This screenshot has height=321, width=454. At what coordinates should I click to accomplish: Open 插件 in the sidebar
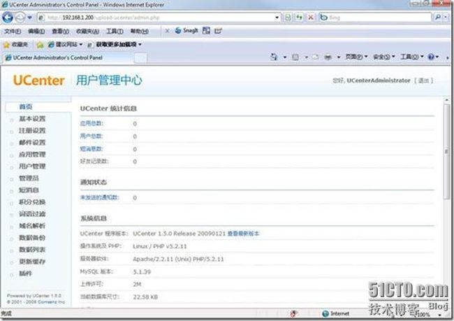tap(25, 273)
